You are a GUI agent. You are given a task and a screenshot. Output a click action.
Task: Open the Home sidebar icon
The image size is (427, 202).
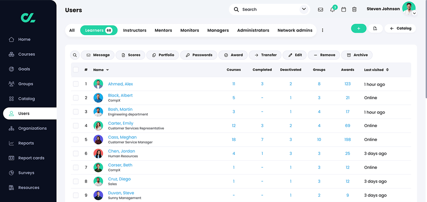pos(11,40)
